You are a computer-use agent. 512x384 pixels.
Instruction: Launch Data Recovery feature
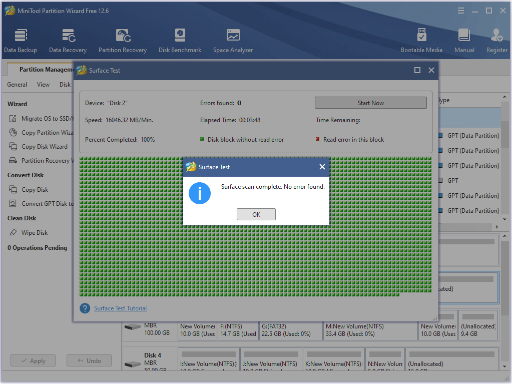point(68,41)
